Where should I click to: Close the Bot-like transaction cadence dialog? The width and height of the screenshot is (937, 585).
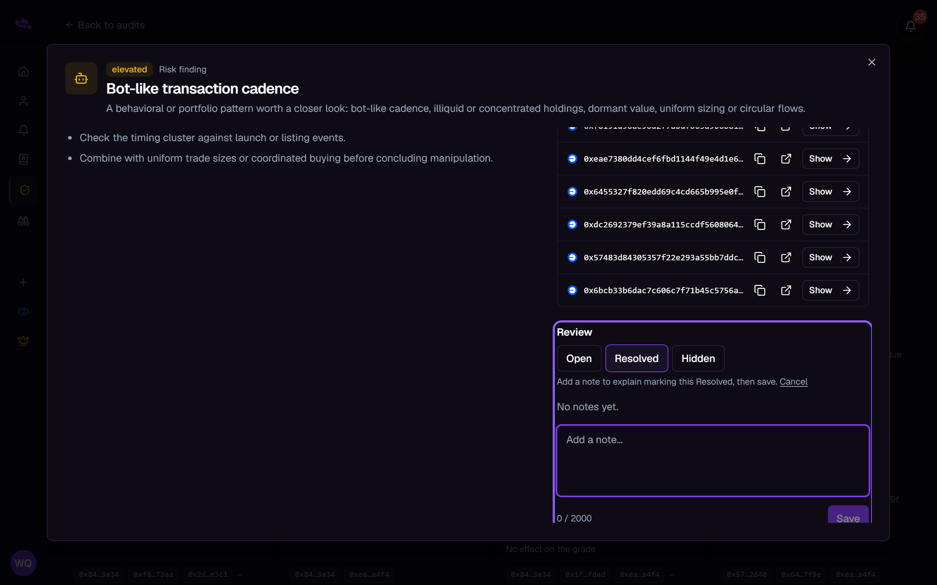pyautogui.click(x=871, y=62)
